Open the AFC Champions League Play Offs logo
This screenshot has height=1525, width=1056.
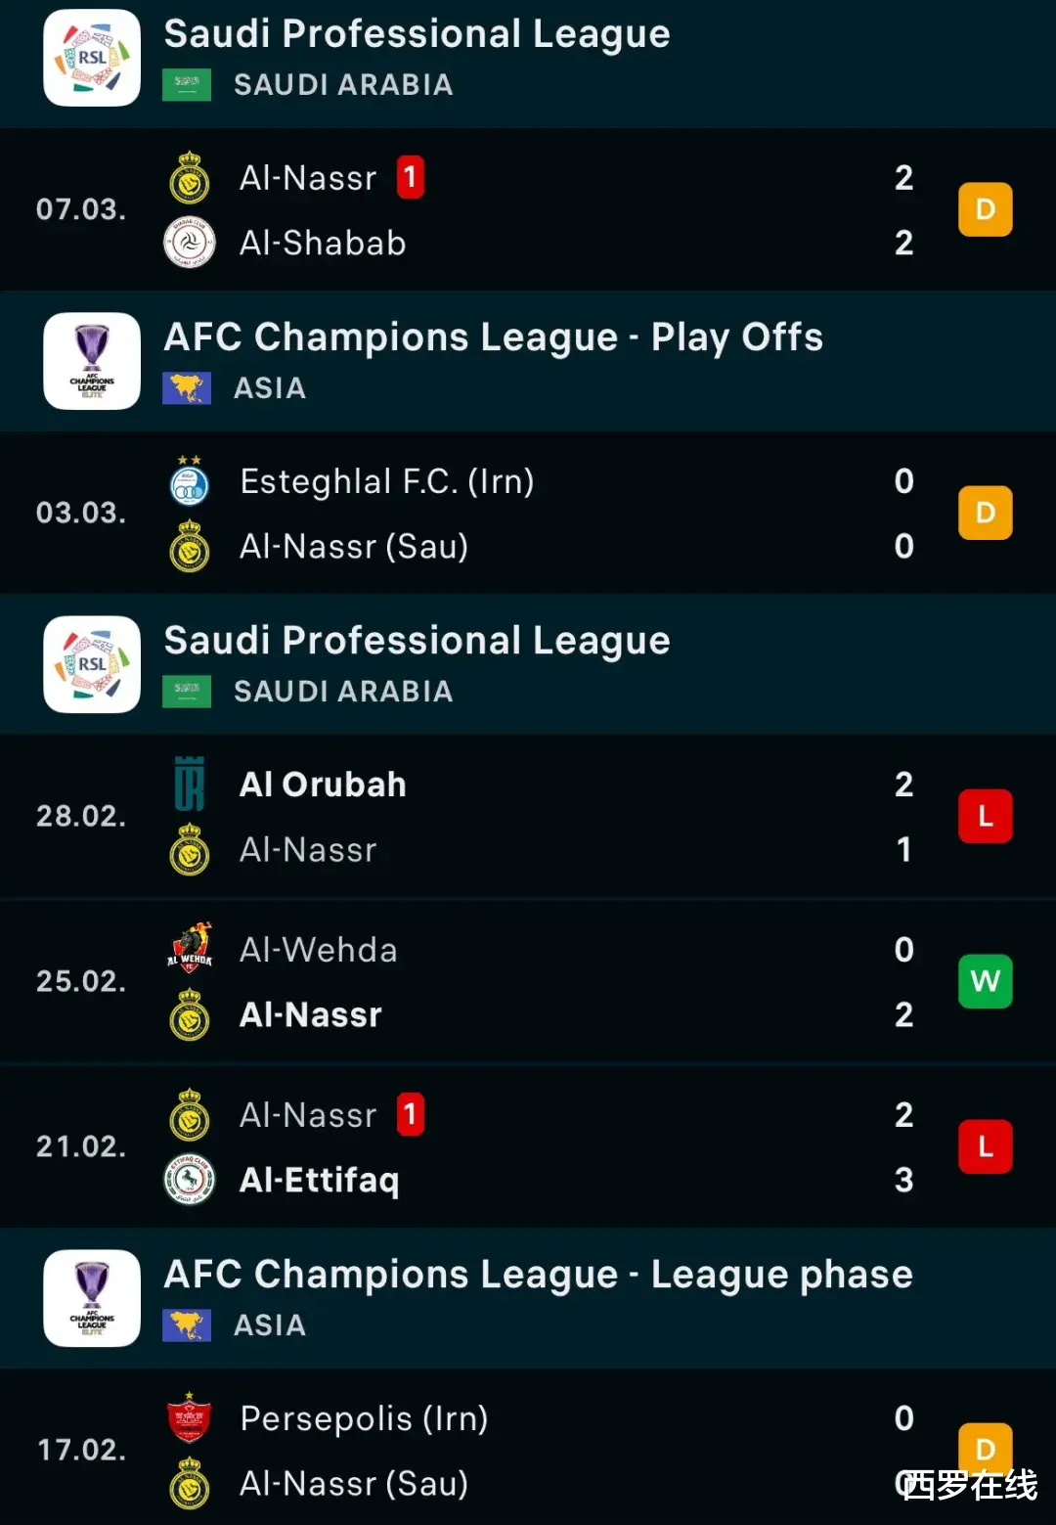point(92,361)
